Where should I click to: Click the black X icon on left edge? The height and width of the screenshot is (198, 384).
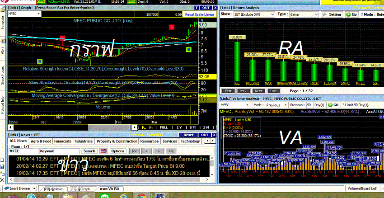point(2,179)
